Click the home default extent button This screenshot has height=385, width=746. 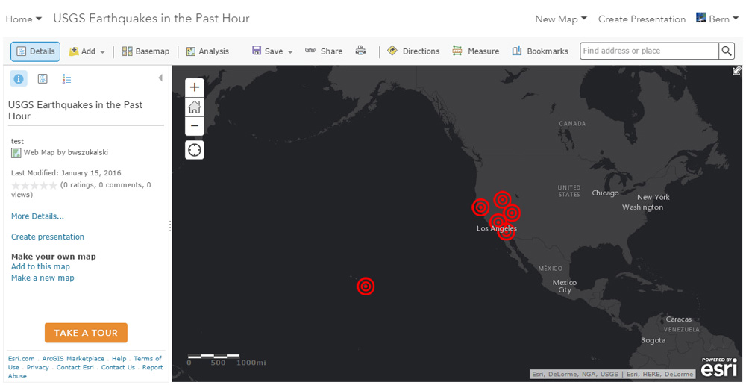[x=195, y=107]
